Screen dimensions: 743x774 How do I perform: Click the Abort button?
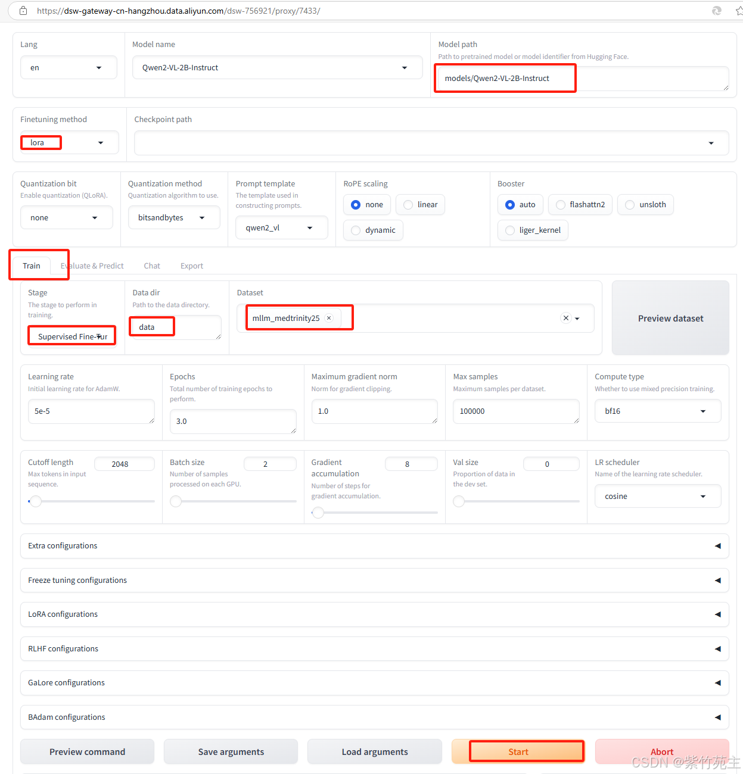[662, 752]
